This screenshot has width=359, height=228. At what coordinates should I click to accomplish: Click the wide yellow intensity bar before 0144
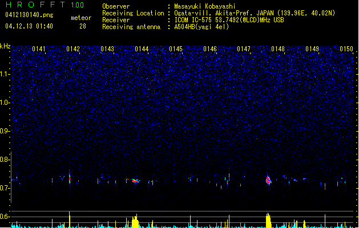(x=135, y=221)
